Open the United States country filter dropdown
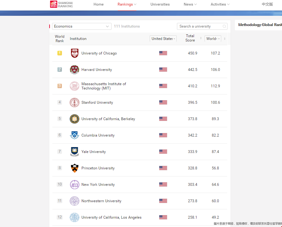 click(x=163, y=39)
